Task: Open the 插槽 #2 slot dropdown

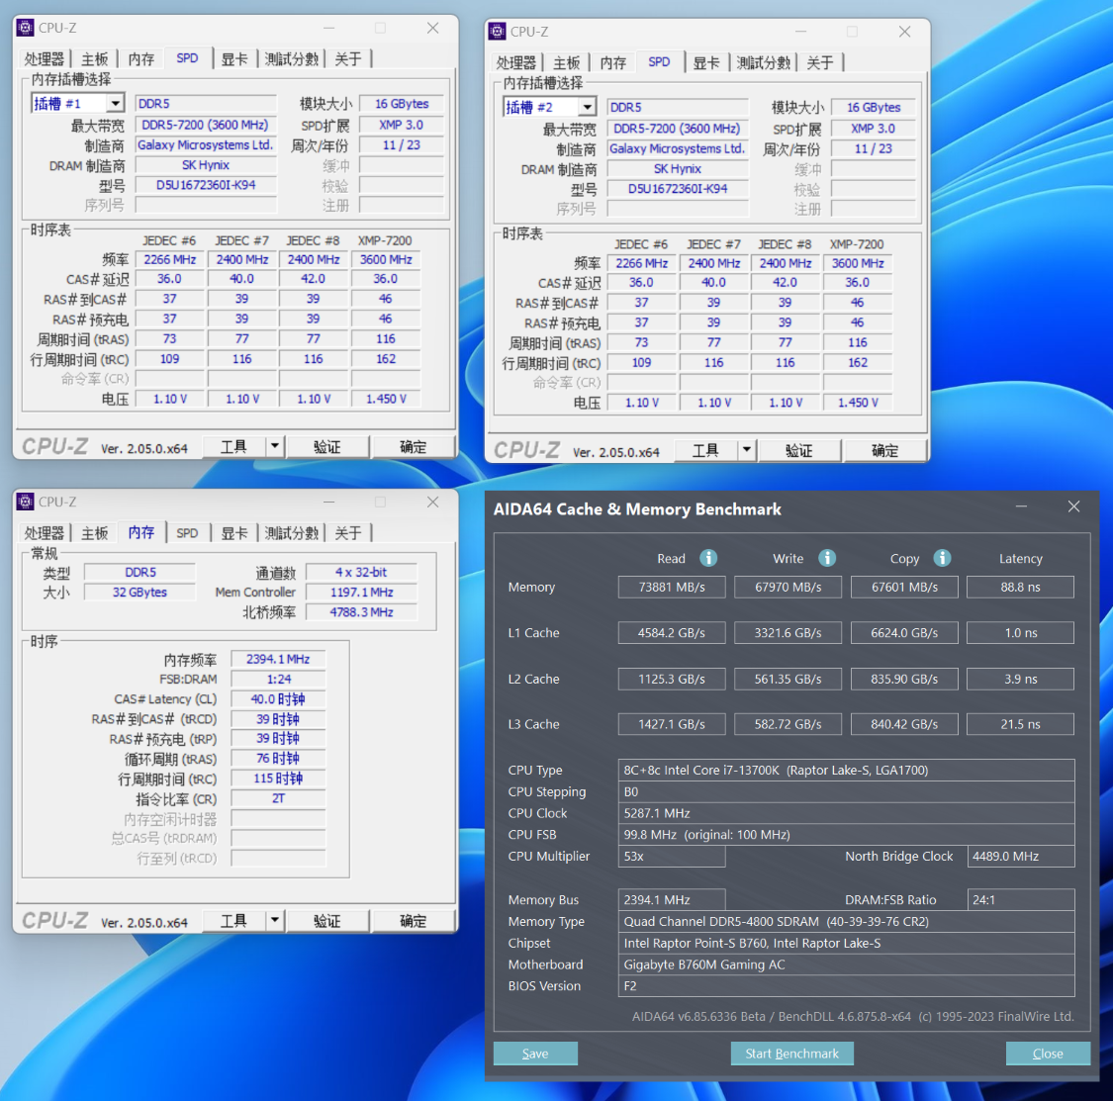Action: 587,107
